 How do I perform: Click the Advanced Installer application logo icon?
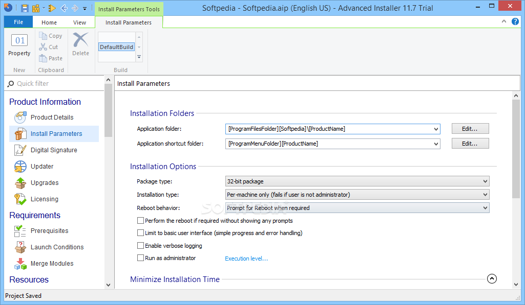coord(8,7)
